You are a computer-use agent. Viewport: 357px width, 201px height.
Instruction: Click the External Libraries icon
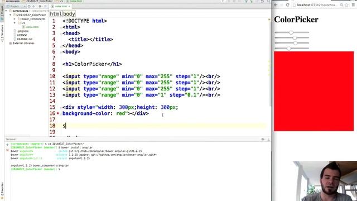pyautogui.click(x=11, y=43)
